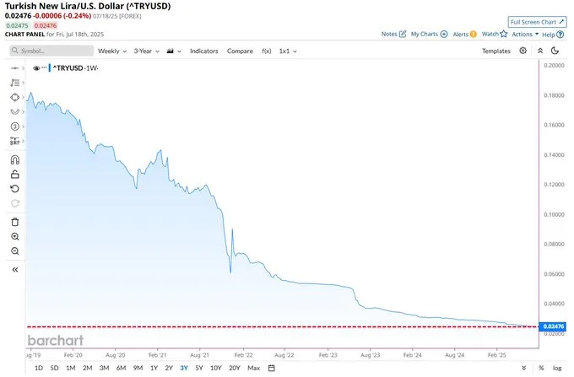Open the custom date range calendar

pyautogui.click(x=272, y=369)
